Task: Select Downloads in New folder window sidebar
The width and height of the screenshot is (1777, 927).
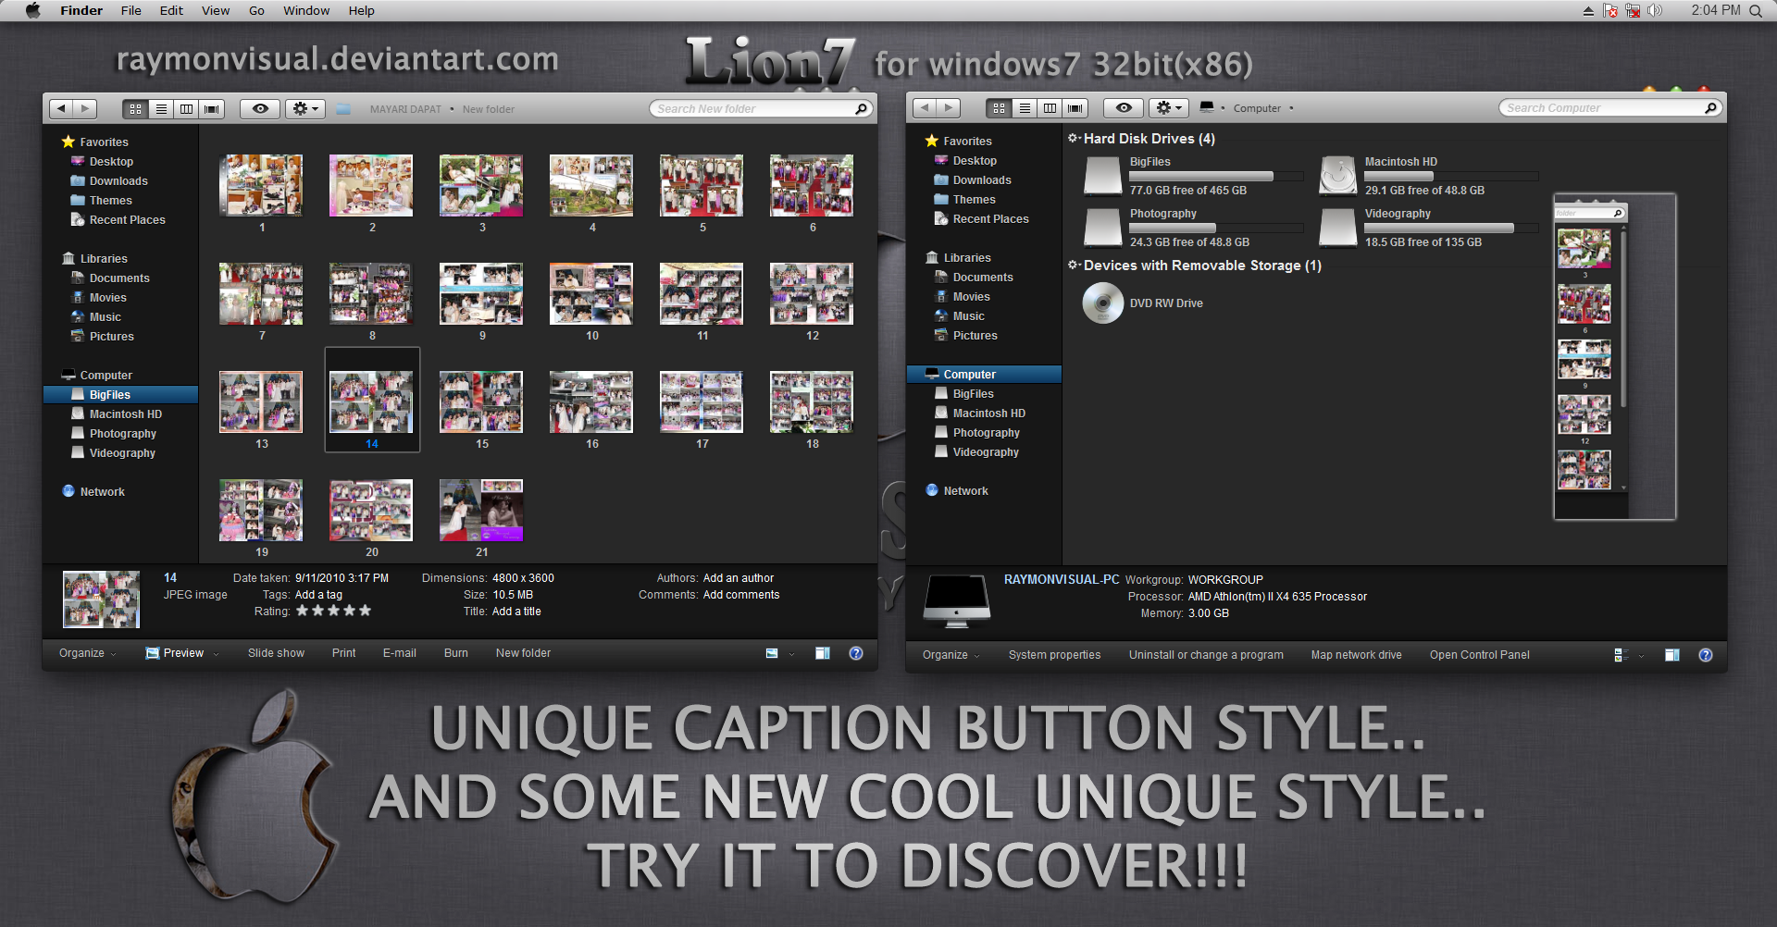Action: [118, 181]
